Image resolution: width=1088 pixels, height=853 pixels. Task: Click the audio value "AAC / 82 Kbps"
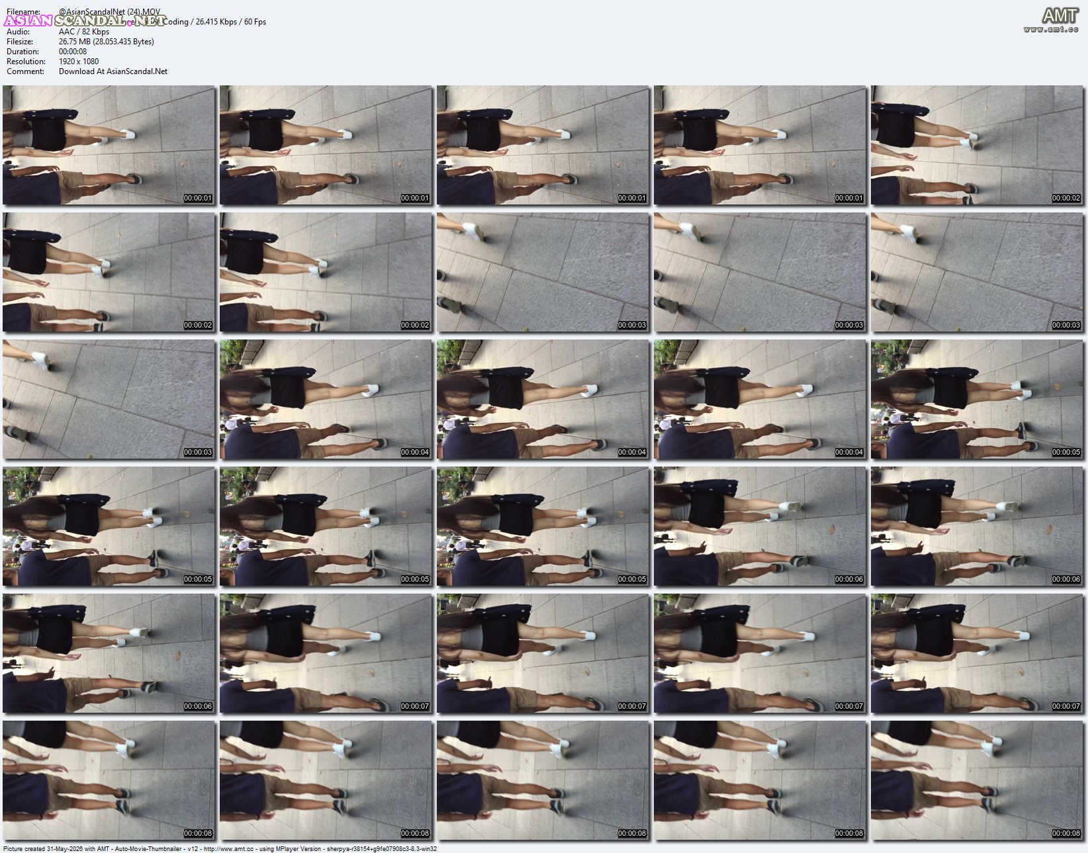click(84, 32)
